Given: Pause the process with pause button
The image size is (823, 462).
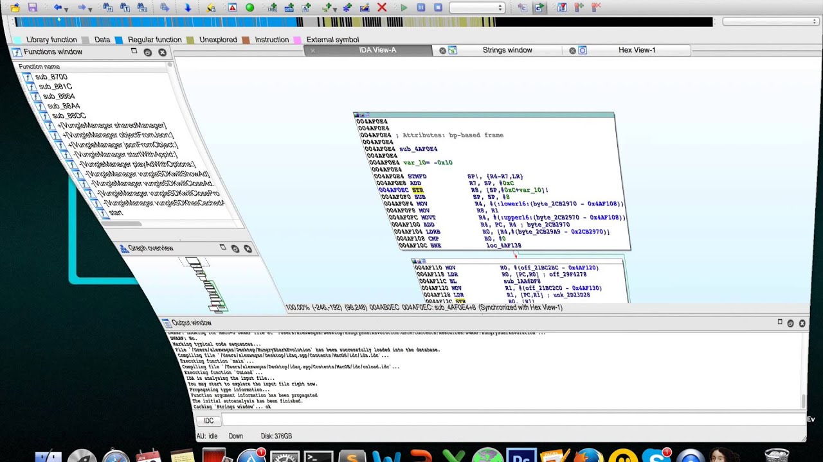Looking at the screenshot, I should (x=421, y=8).
